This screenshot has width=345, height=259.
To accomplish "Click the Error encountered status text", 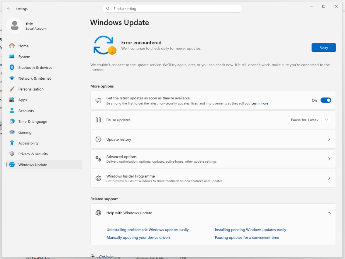I will (141, 43).
